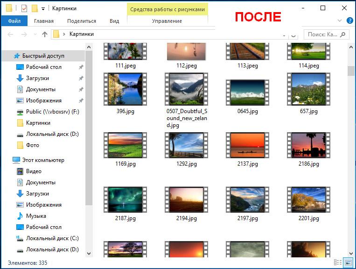Open Рабочий стол under Быстрый доступ
Viewport: 356px width, 269px height.
coord(43,67)
